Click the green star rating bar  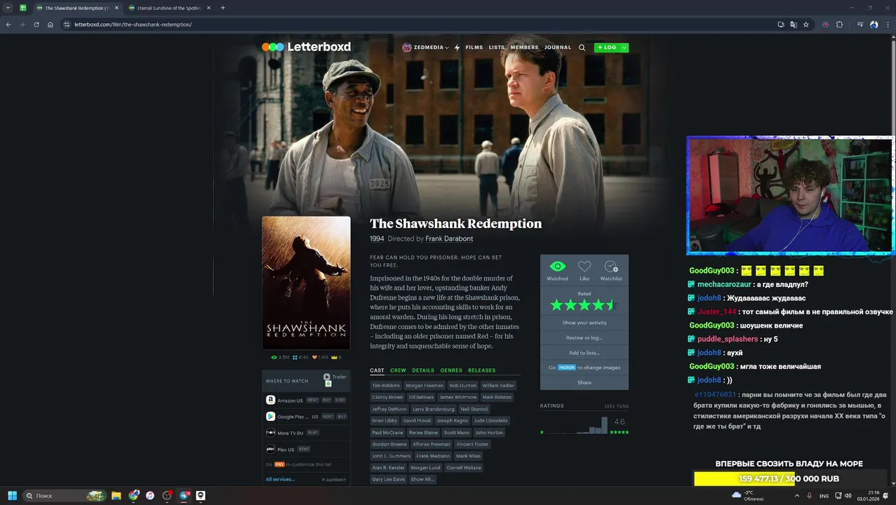click(584, 305)
